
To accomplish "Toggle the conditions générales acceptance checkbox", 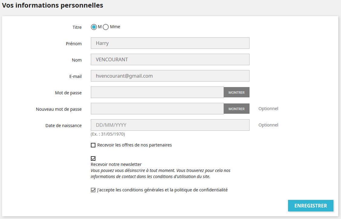I will tap(93, 190).
